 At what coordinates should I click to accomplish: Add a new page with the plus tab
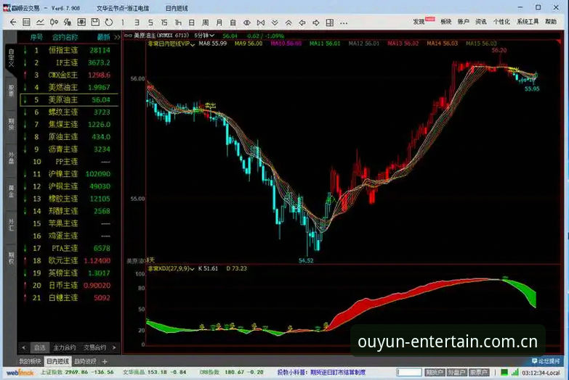105,361
